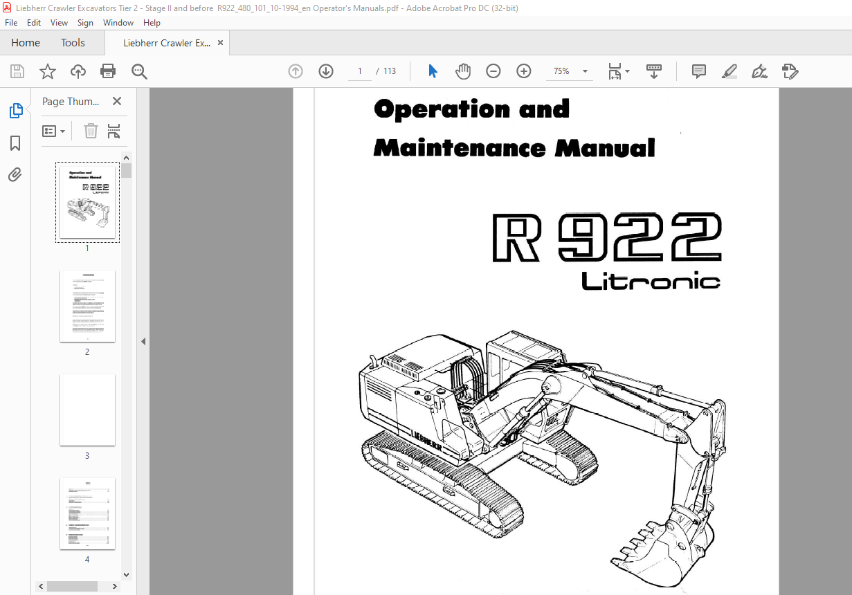Close the Liebherr Crawler document tab
This screenshot has width=852, height=595.
click(x=221, y=43)
